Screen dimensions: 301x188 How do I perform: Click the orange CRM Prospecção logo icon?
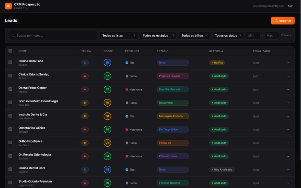(8, 6)
